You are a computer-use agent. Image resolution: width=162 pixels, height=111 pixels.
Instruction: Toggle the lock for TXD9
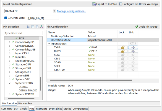123,47
